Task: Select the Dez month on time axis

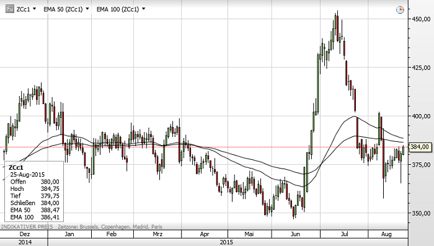Action: tap(25, 234)
